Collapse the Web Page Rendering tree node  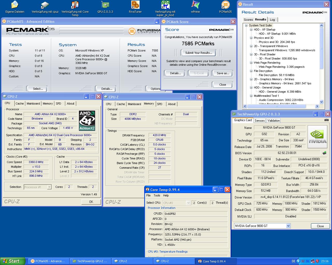(251, 63)
